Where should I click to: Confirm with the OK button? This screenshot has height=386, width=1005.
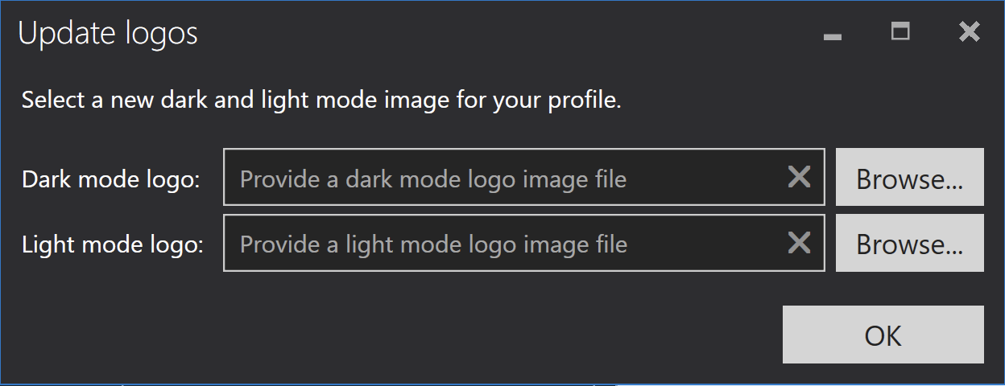pyautogui.click(x=883, y=335)
